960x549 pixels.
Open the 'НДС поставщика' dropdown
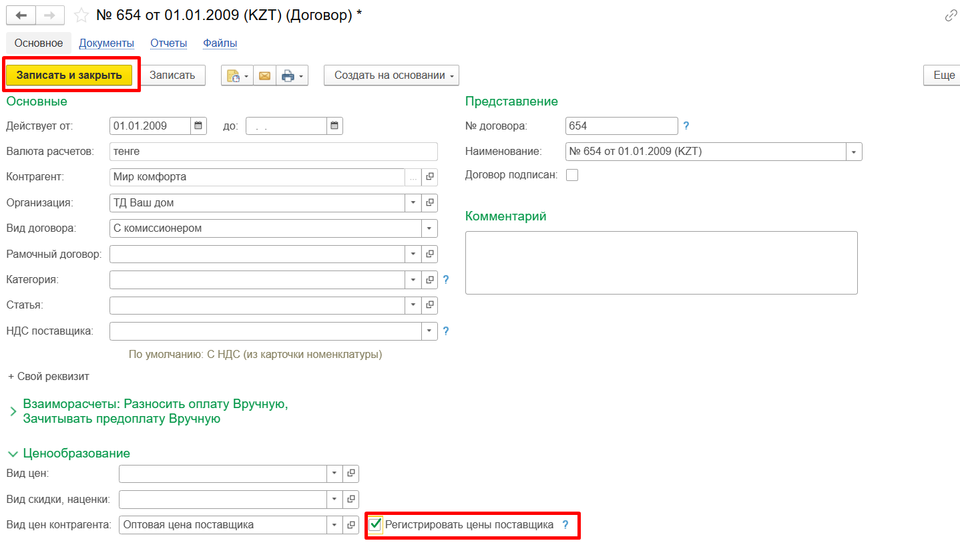pos(429,331)
